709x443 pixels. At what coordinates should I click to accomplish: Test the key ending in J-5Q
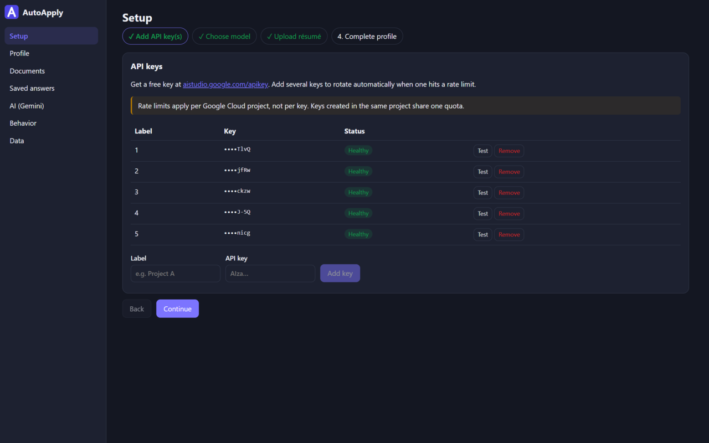click(483, 214)
